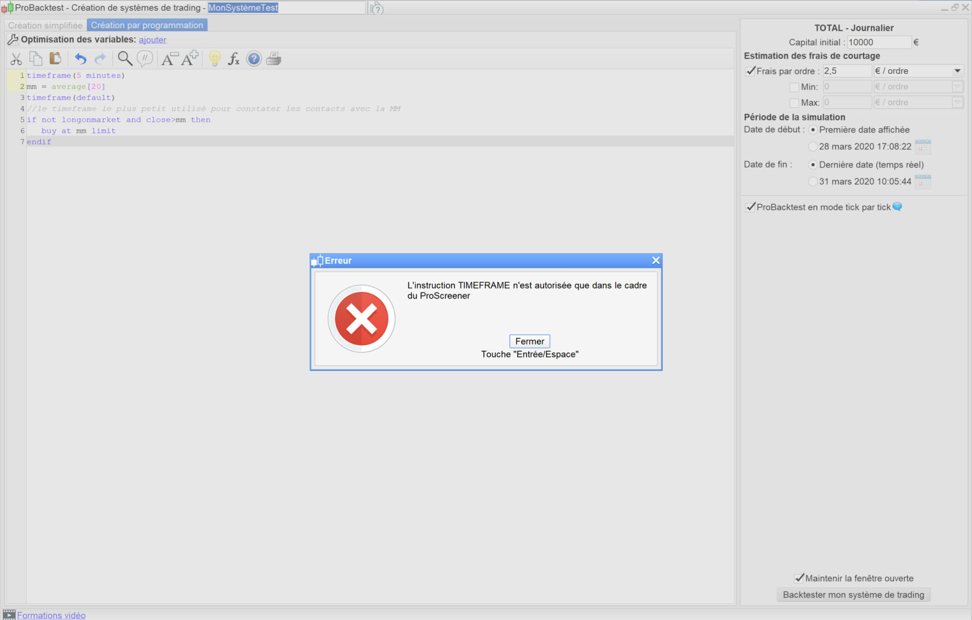Click the comment code bubble icon
Viewport: 972px width, 620px height.
point(145,58)
